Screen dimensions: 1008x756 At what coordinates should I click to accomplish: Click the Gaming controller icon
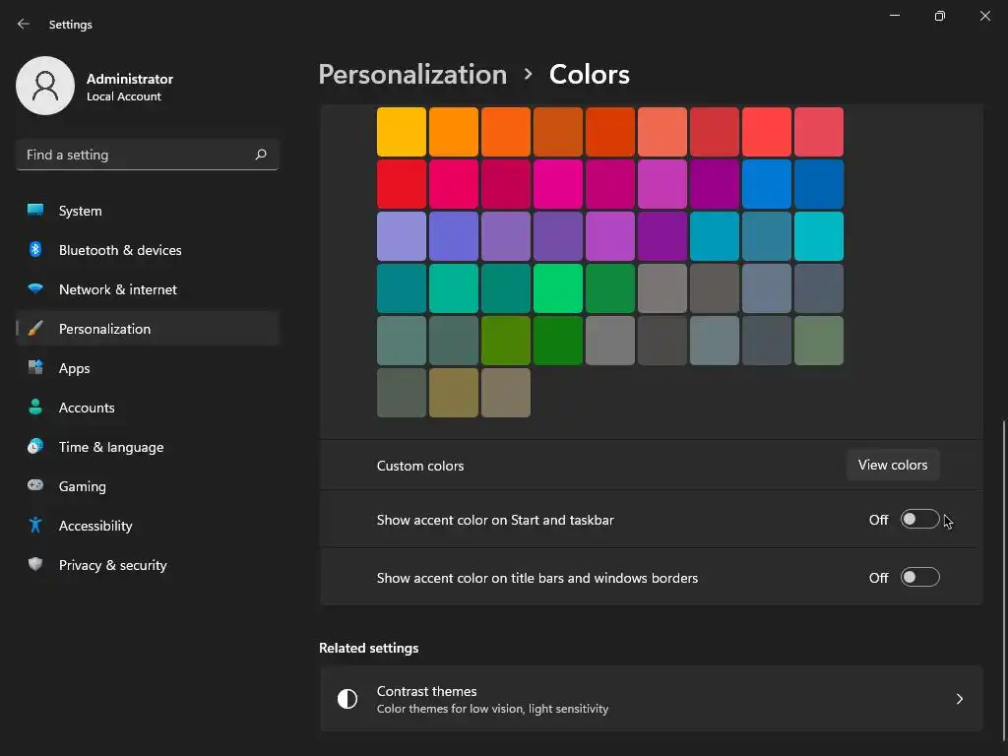[x=35, y=486]
